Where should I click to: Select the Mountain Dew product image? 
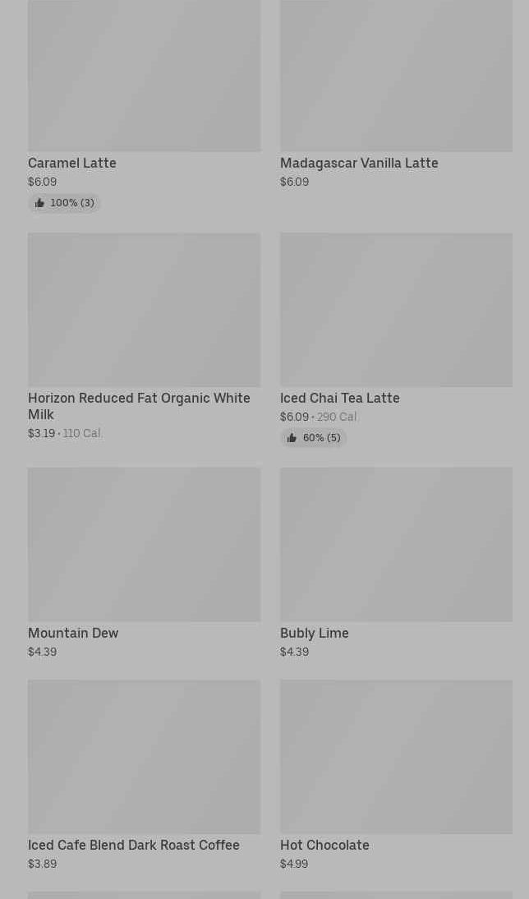click(x=144, y=545)
